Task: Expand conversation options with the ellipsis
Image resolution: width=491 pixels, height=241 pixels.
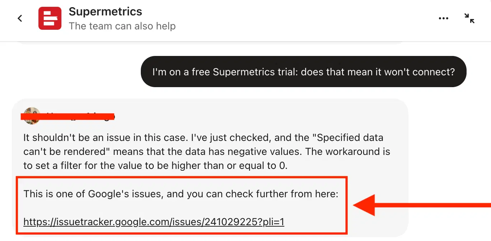Action: [444, 18]
